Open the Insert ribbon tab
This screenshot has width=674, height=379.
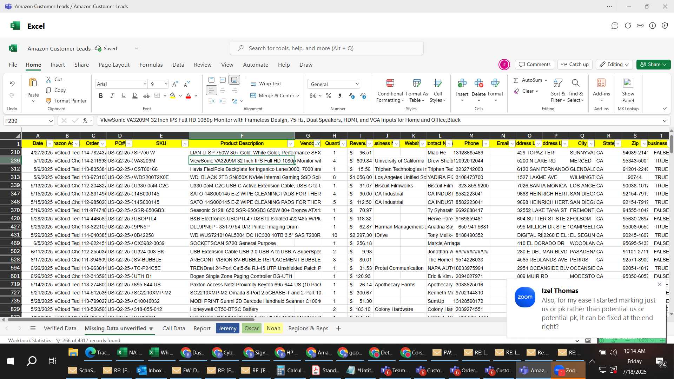pos(58,65)
